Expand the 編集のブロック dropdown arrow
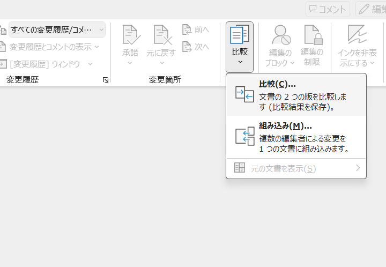 [x=292, y=63]
